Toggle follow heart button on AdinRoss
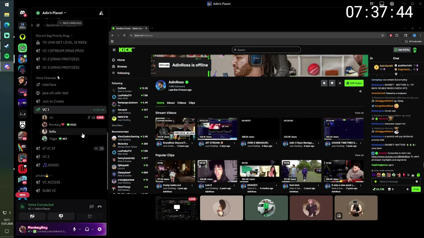The image size is (424, 238). pos(332,83)
